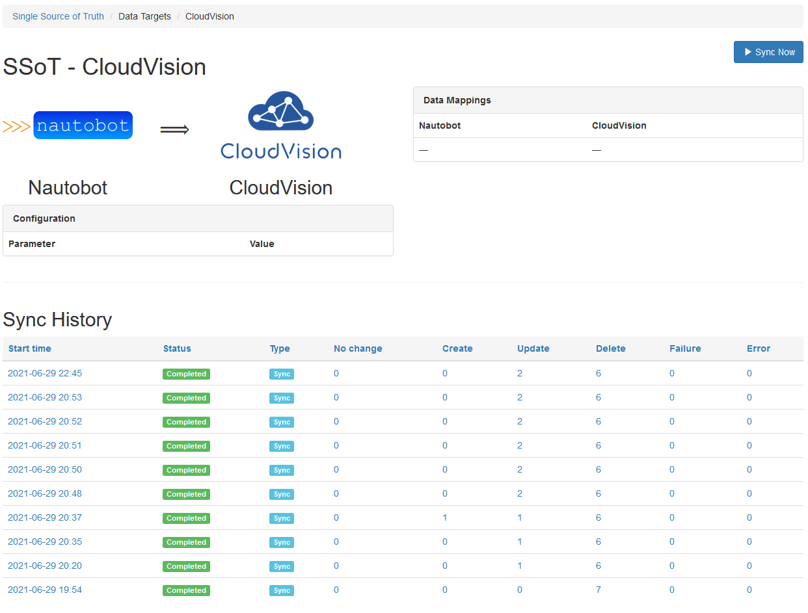Click Delete count 7 in 19:54 row
808x613 pixels.
[599, 590]
